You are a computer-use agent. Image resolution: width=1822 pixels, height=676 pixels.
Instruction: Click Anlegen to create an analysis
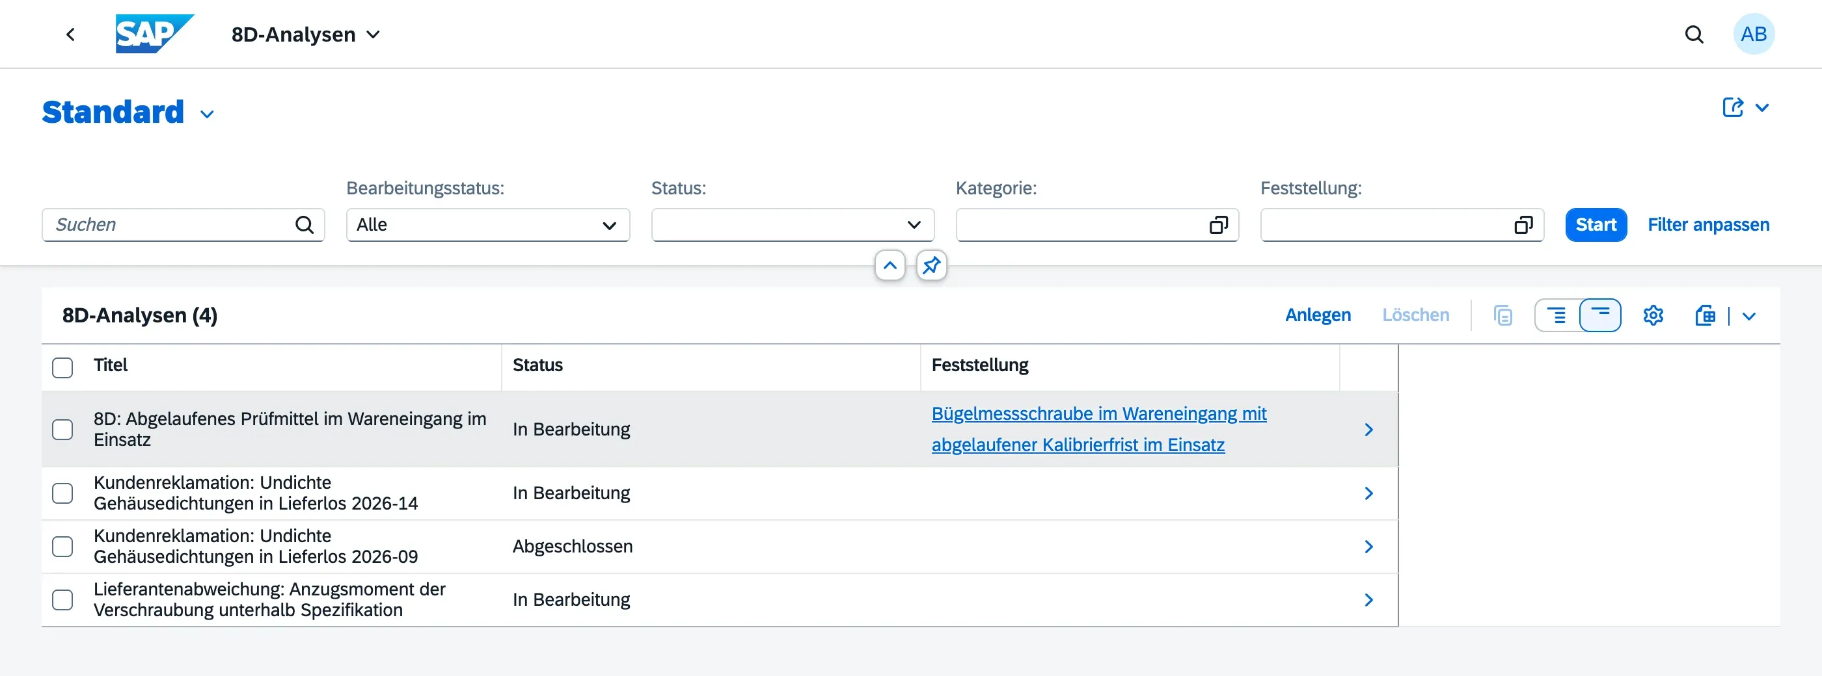point(1318,315)
